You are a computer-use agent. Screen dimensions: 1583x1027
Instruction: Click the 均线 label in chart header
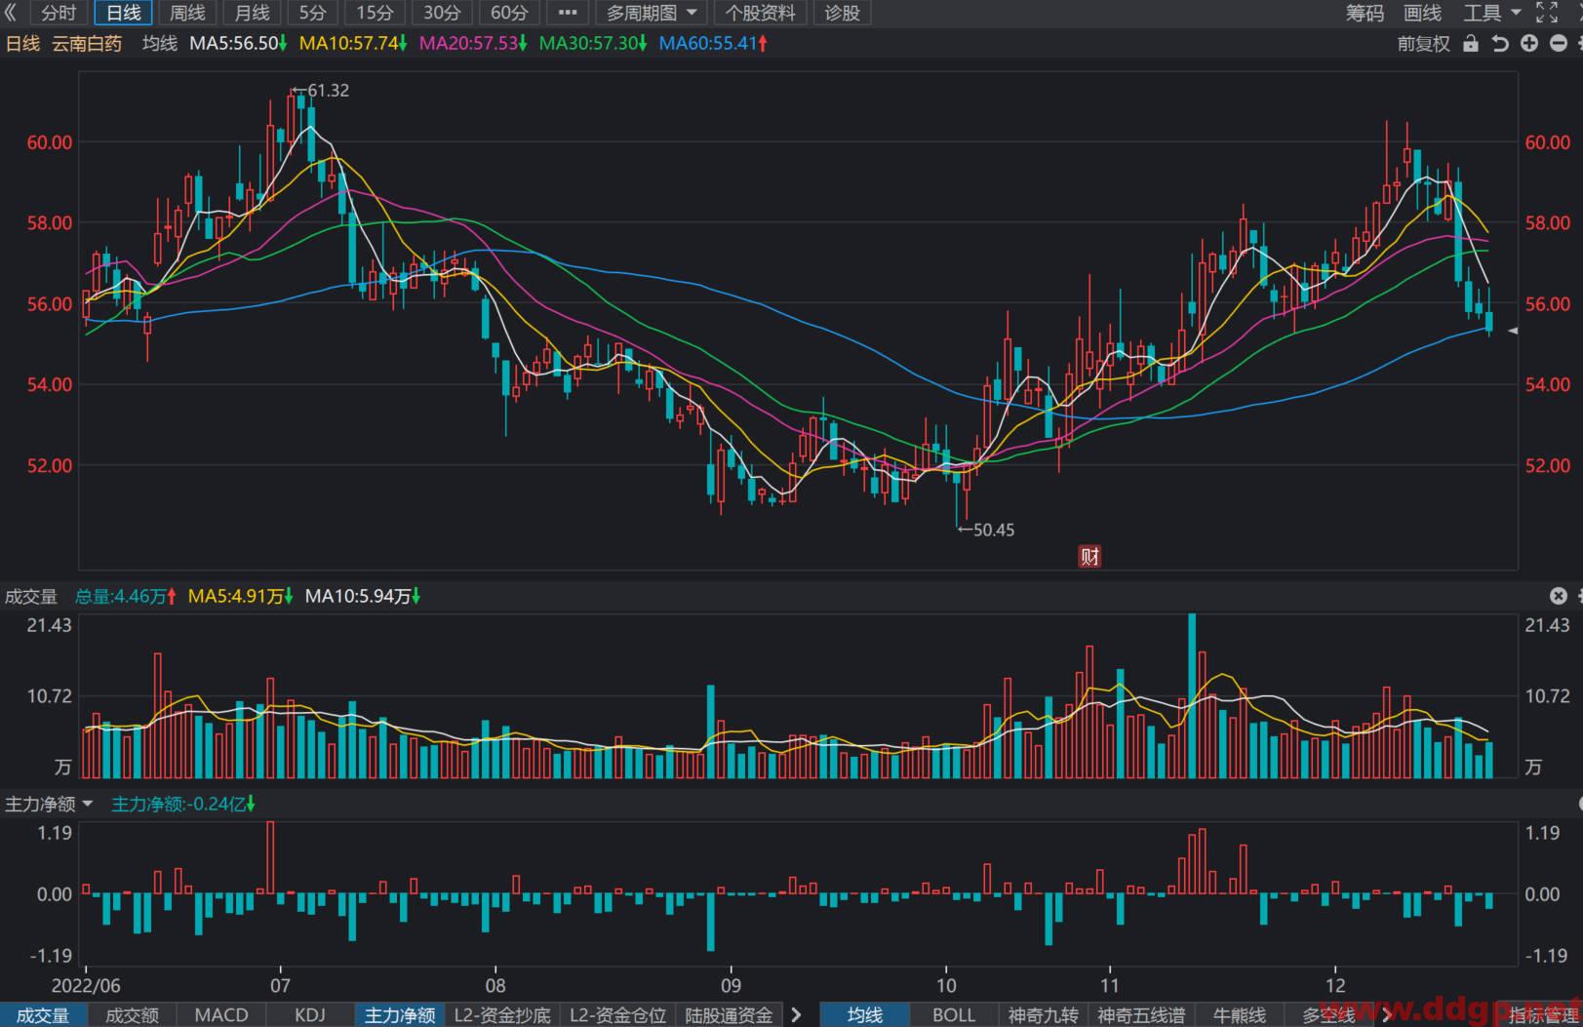point(160,43)
